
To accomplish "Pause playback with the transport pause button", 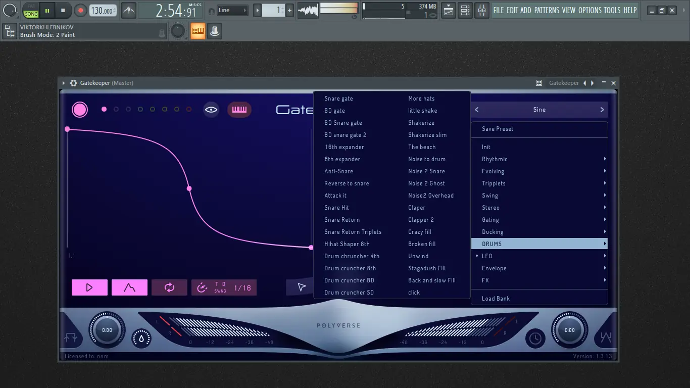I will click(x=47, y=10).
